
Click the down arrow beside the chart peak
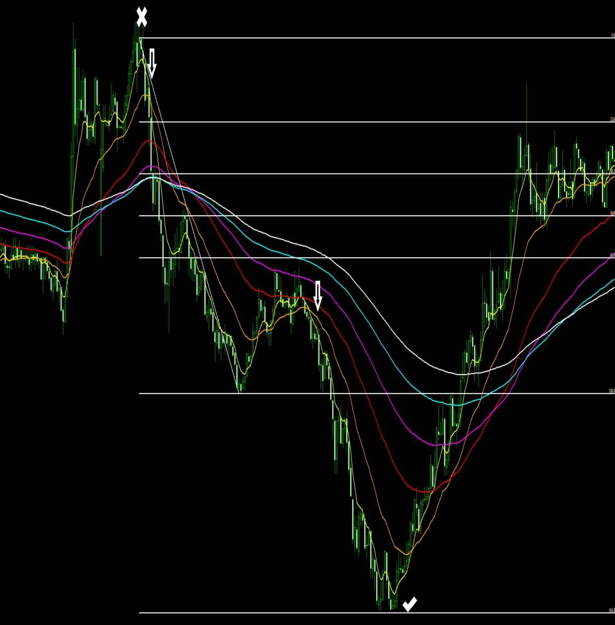pos(152,63)
